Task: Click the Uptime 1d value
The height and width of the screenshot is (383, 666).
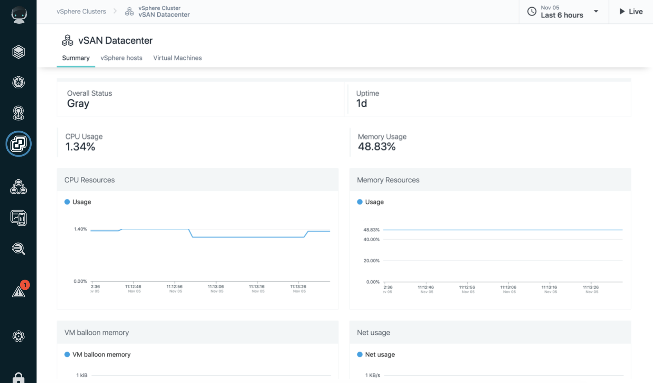Action: pyautogui.click(x=361, y=103)
